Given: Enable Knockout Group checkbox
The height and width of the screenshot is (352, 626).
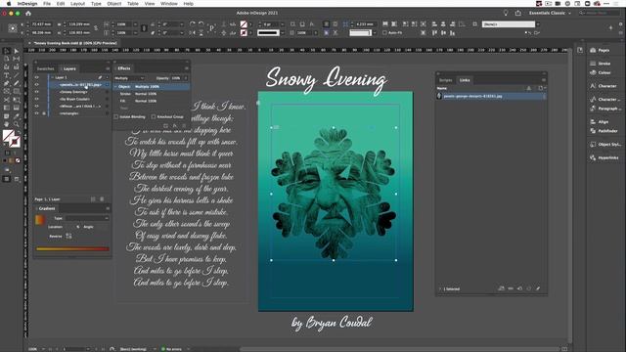Looking at the screenshot, I should [x=154, y=117].
